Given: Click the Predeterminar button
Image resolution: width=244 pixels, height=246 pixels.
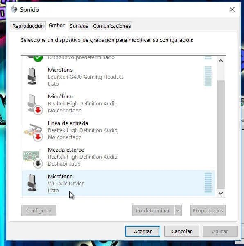Looking at the screenshot, I should (153, 210).
